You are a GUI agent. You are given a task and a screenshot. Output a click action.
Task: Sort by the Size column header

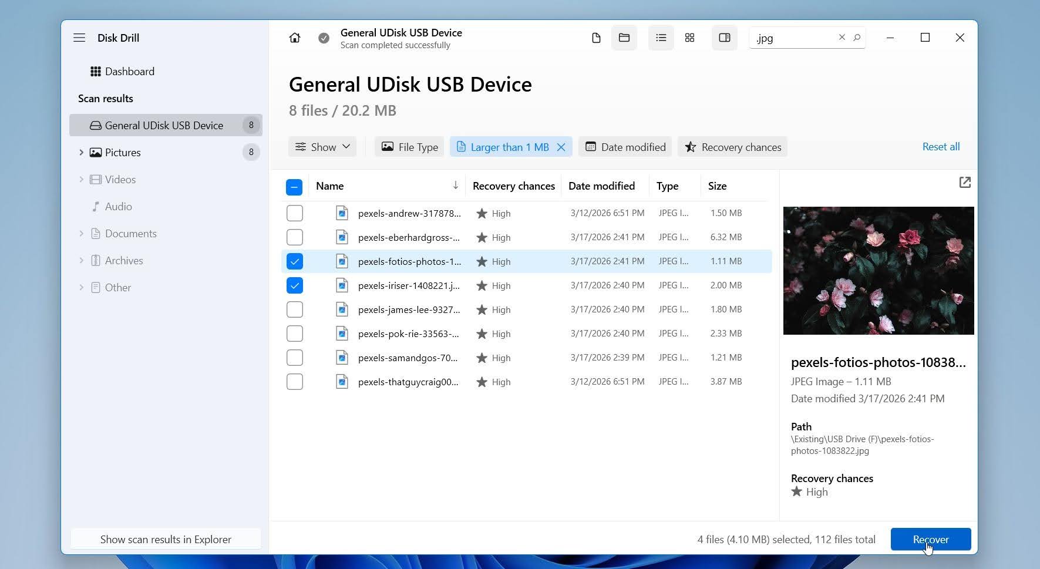[717, 186]
